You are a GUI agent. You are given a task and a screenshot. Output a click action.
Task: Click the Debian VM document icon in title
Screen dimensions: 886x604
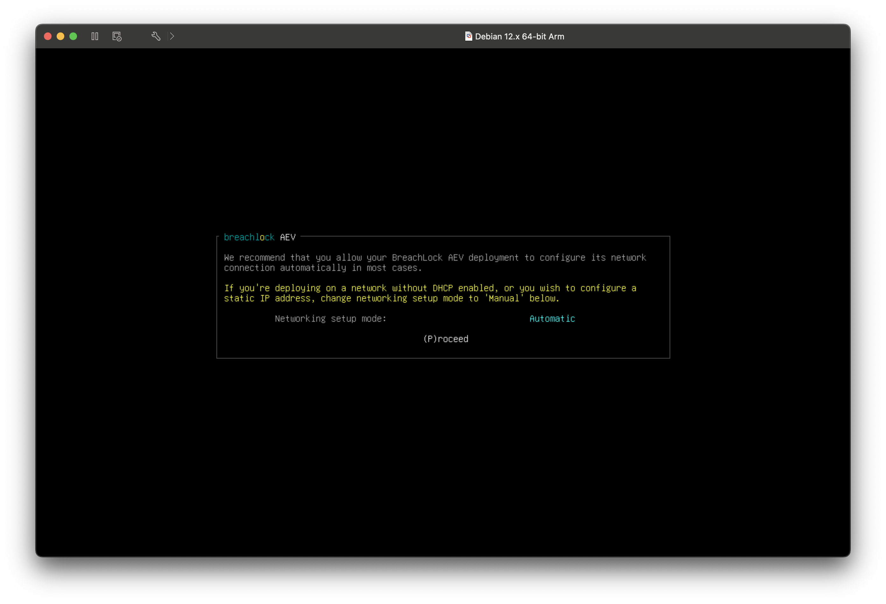[468, 36]
